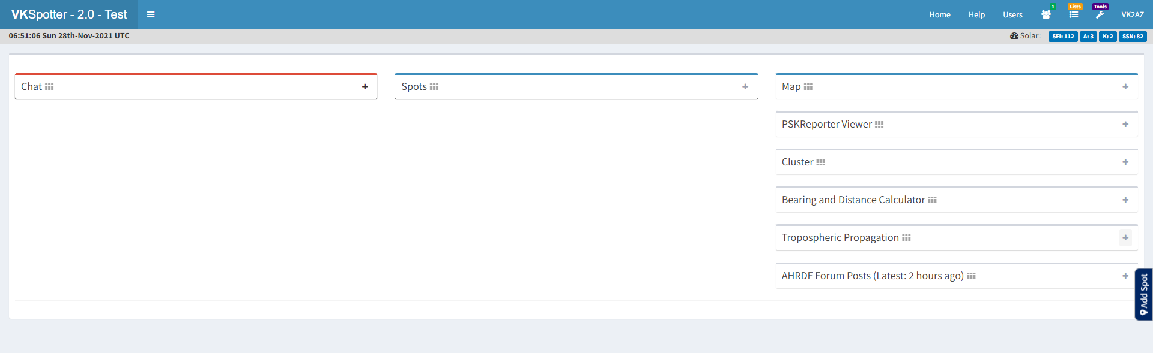Click the grid icon next to Map

click(x=808, y=87)
